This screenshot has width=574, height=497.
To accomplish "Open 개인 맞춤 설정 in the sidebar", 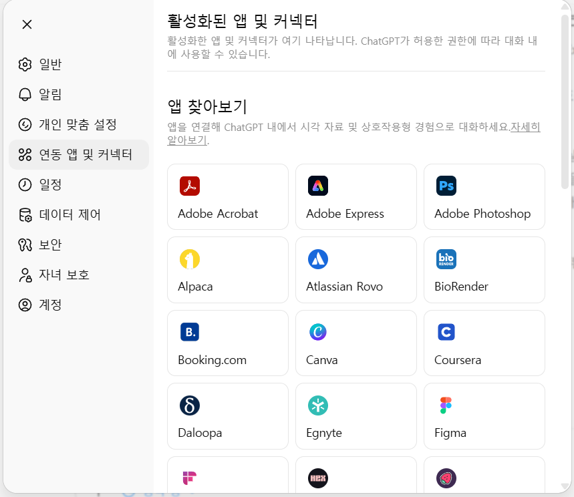I will pos(79,124).
